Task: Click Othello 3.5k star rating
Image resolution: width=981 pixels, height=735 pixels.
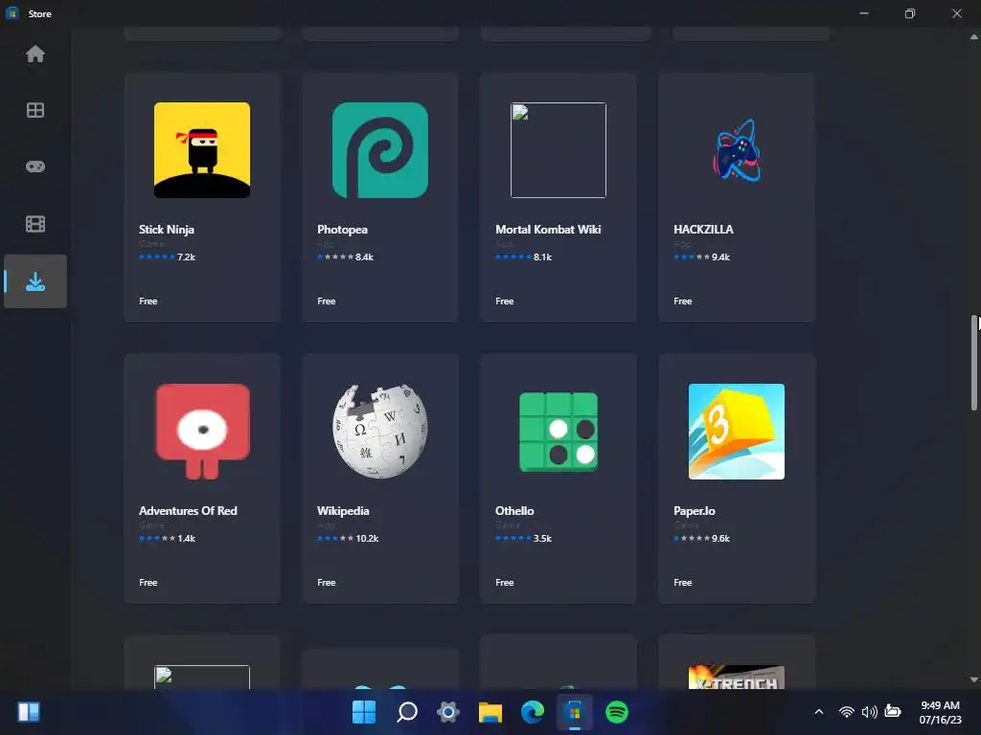Action: [524, 538]
